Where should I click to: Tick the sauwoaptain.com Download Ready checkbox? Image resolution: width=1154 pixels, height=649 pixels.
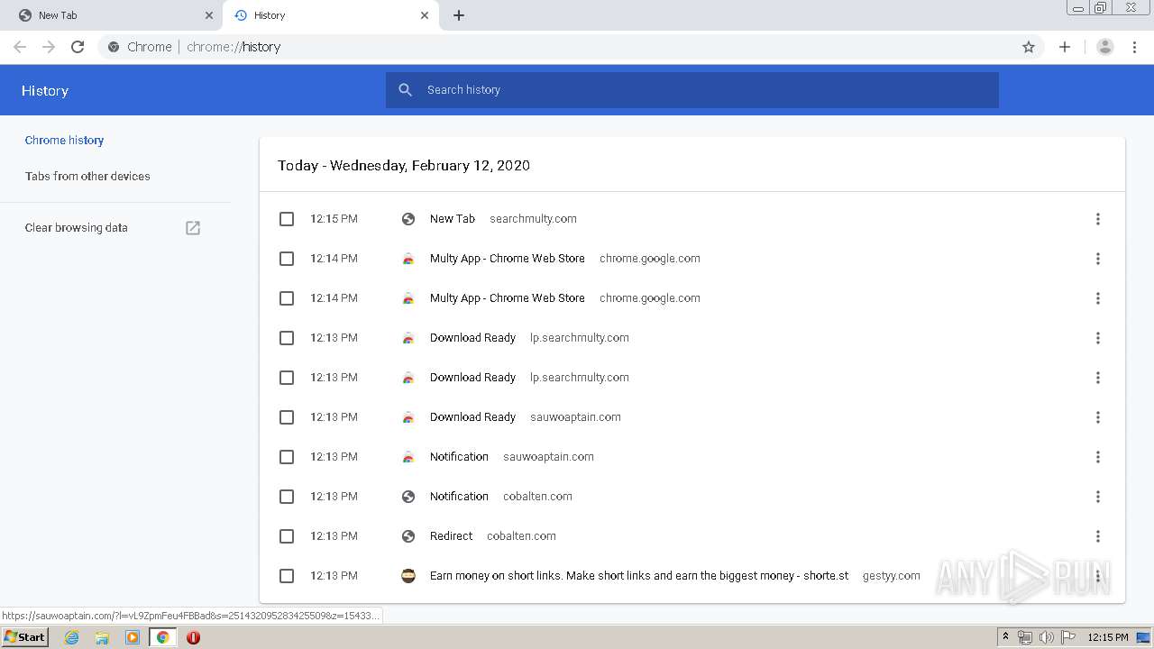[287, 417]
